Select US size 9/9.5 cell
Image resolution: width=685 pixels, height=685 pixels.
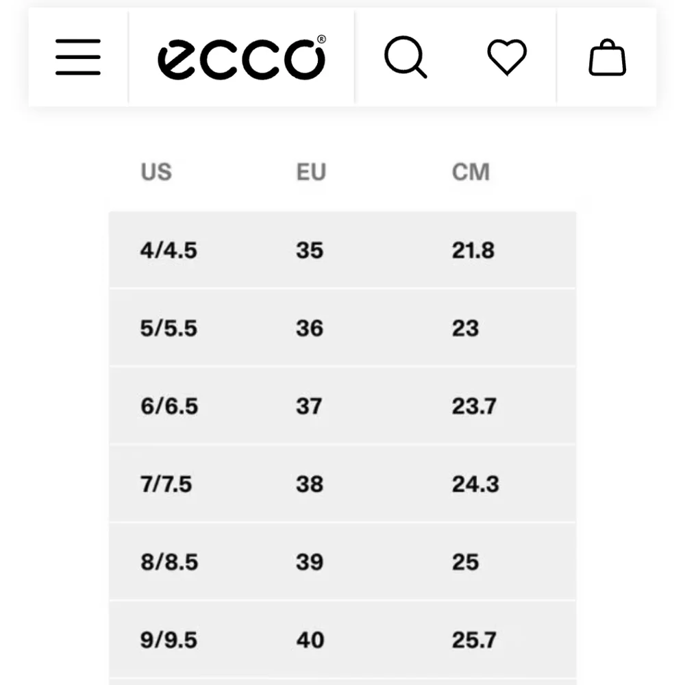tap(169, 640)
